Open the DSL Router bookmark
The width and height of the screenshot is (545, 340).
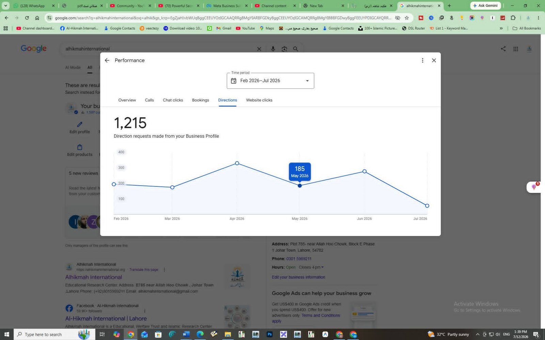pyautogui.click(x=414, y=28)
